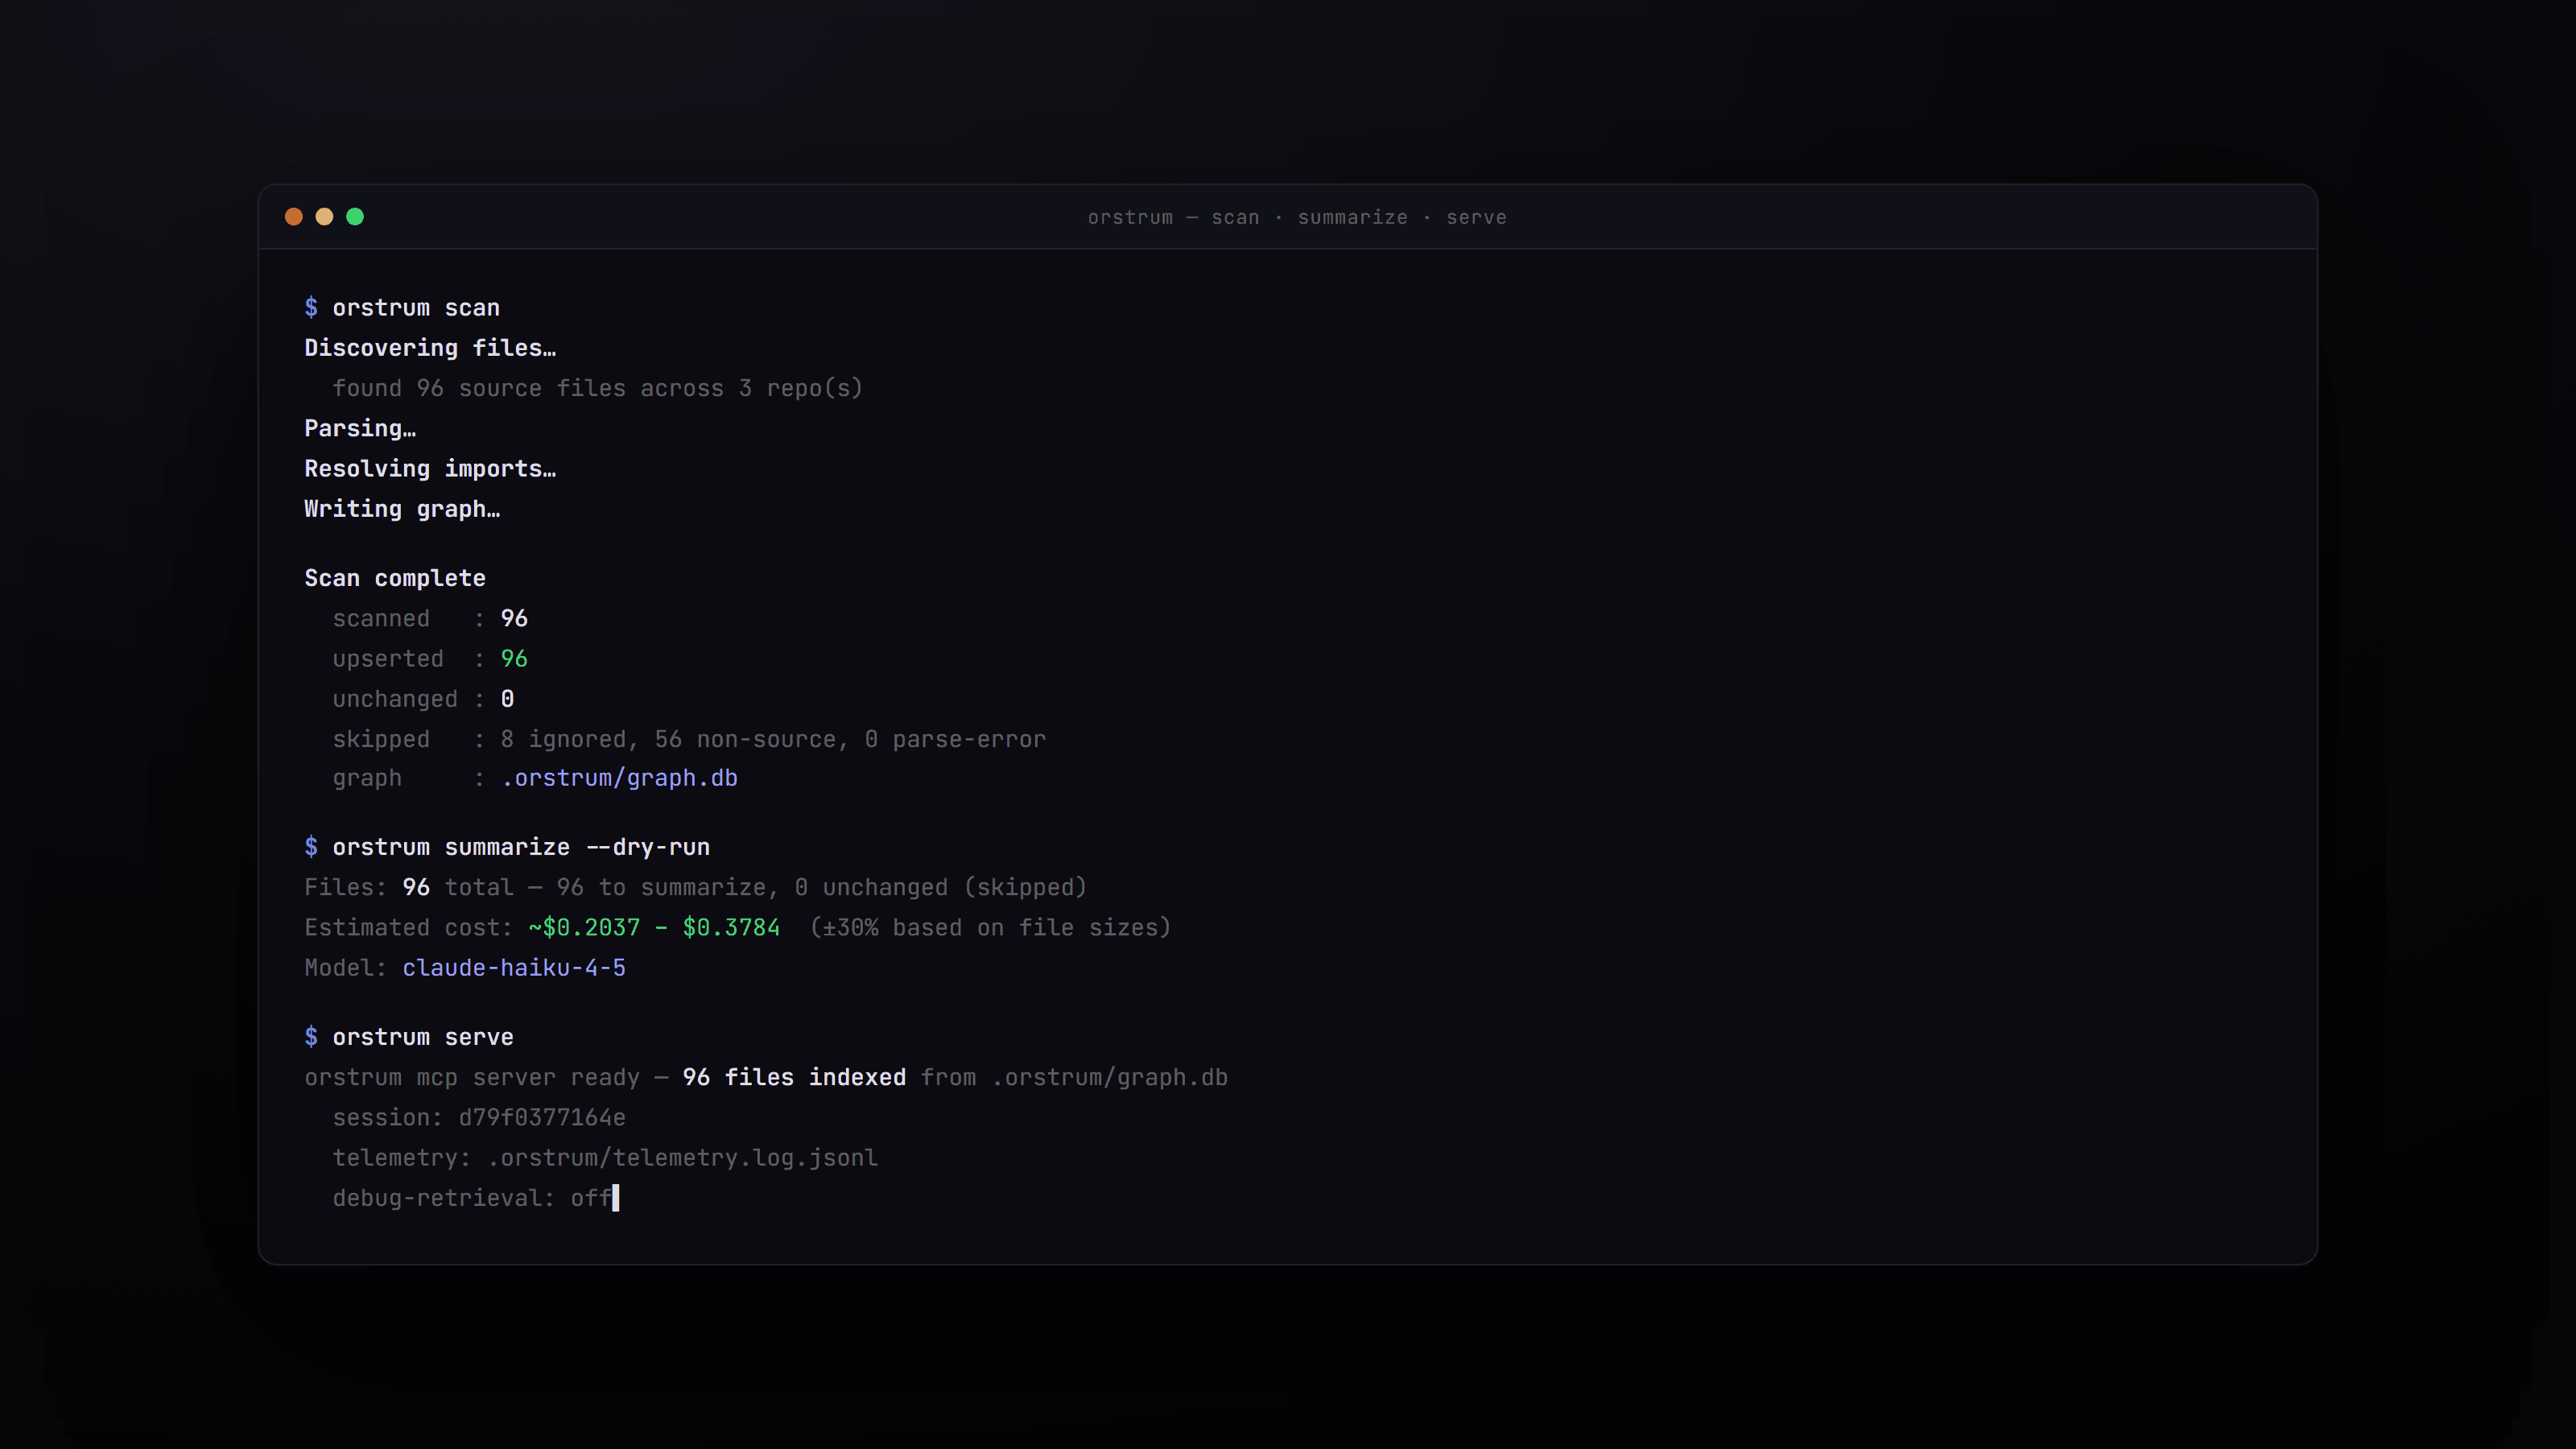Click the estimated cost '~$0.2037 - $0.3784'
Screen dimensions: 2576x1449
654,928
